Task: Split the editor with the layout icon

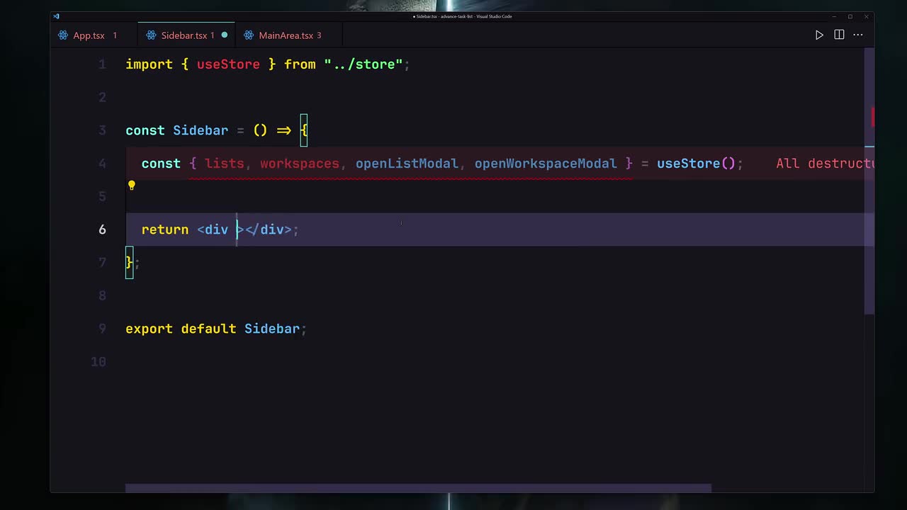Action: pyautogui.click(x=839, y=35)
